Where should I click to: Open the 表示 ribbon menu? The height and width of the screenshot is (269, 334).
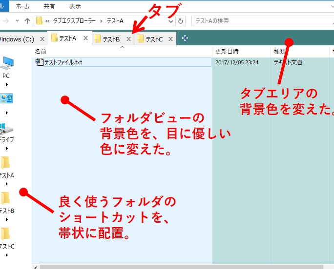[75, 6]
